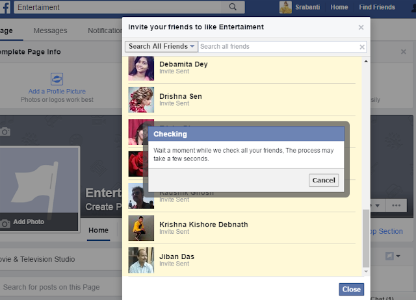Click Jiban Das's profile thumbnail
Image resolution: width=416 pixels, height=300 pixels.
click(141, 260)
